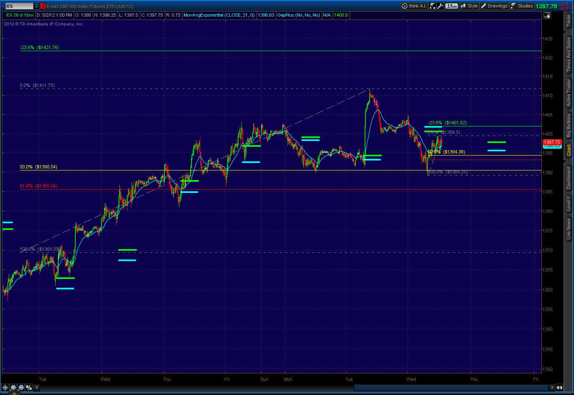Click the 1400.5 GapPlus value readout
574x395 pixels.
click(341, 15)
